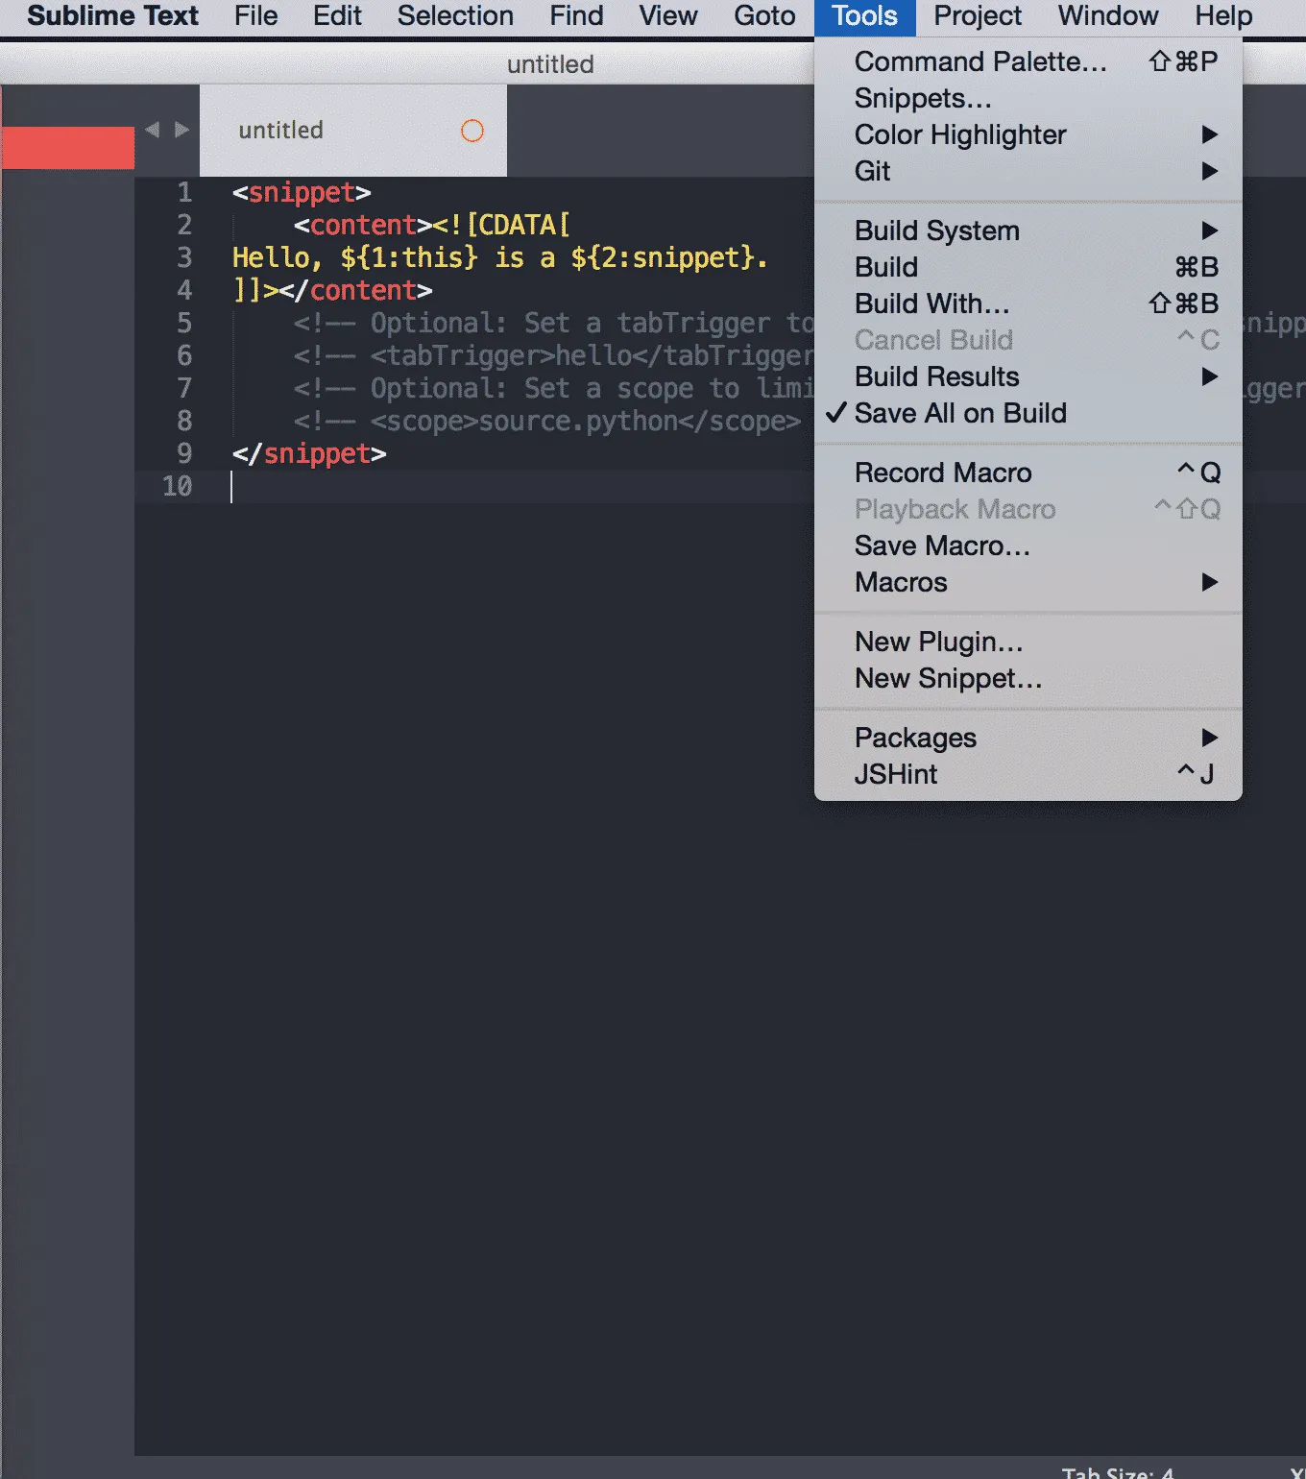
Task: Click the tab back navigation arrow
Action: 153,130
